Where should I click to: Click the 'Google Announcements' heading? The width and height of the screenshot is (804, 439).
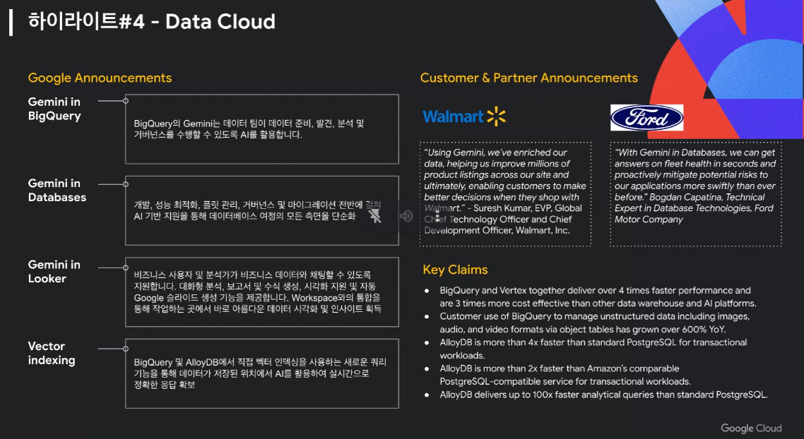pos(100,78)
